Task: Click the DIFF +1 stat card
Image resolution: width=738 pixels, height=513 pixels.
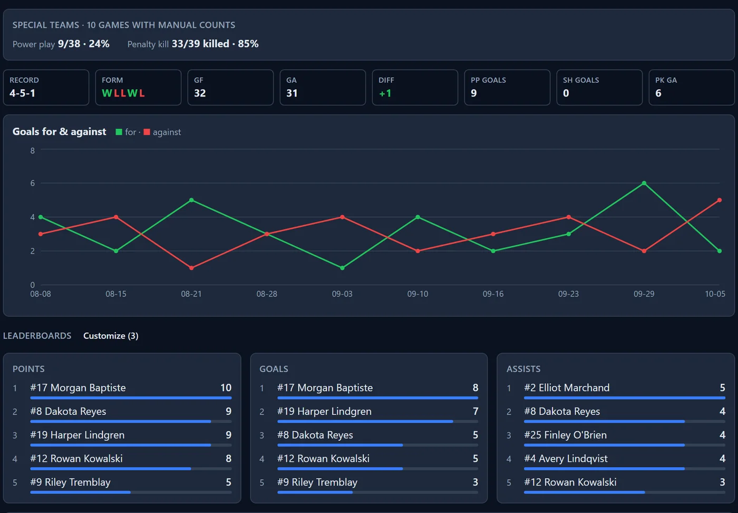Action: click(x=415, y=88)
